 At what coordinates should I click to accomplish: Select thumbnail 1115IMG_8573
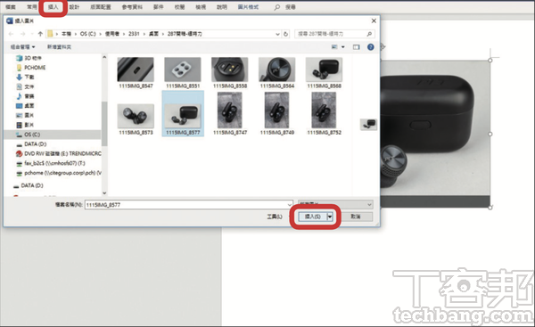tap(136, 119)
